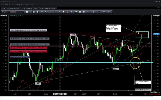Image resolution: width=161 pixels, height=100 pixels.
Task: Click the red Stop(18177977, Buy) label
Action: coord(29,48)
